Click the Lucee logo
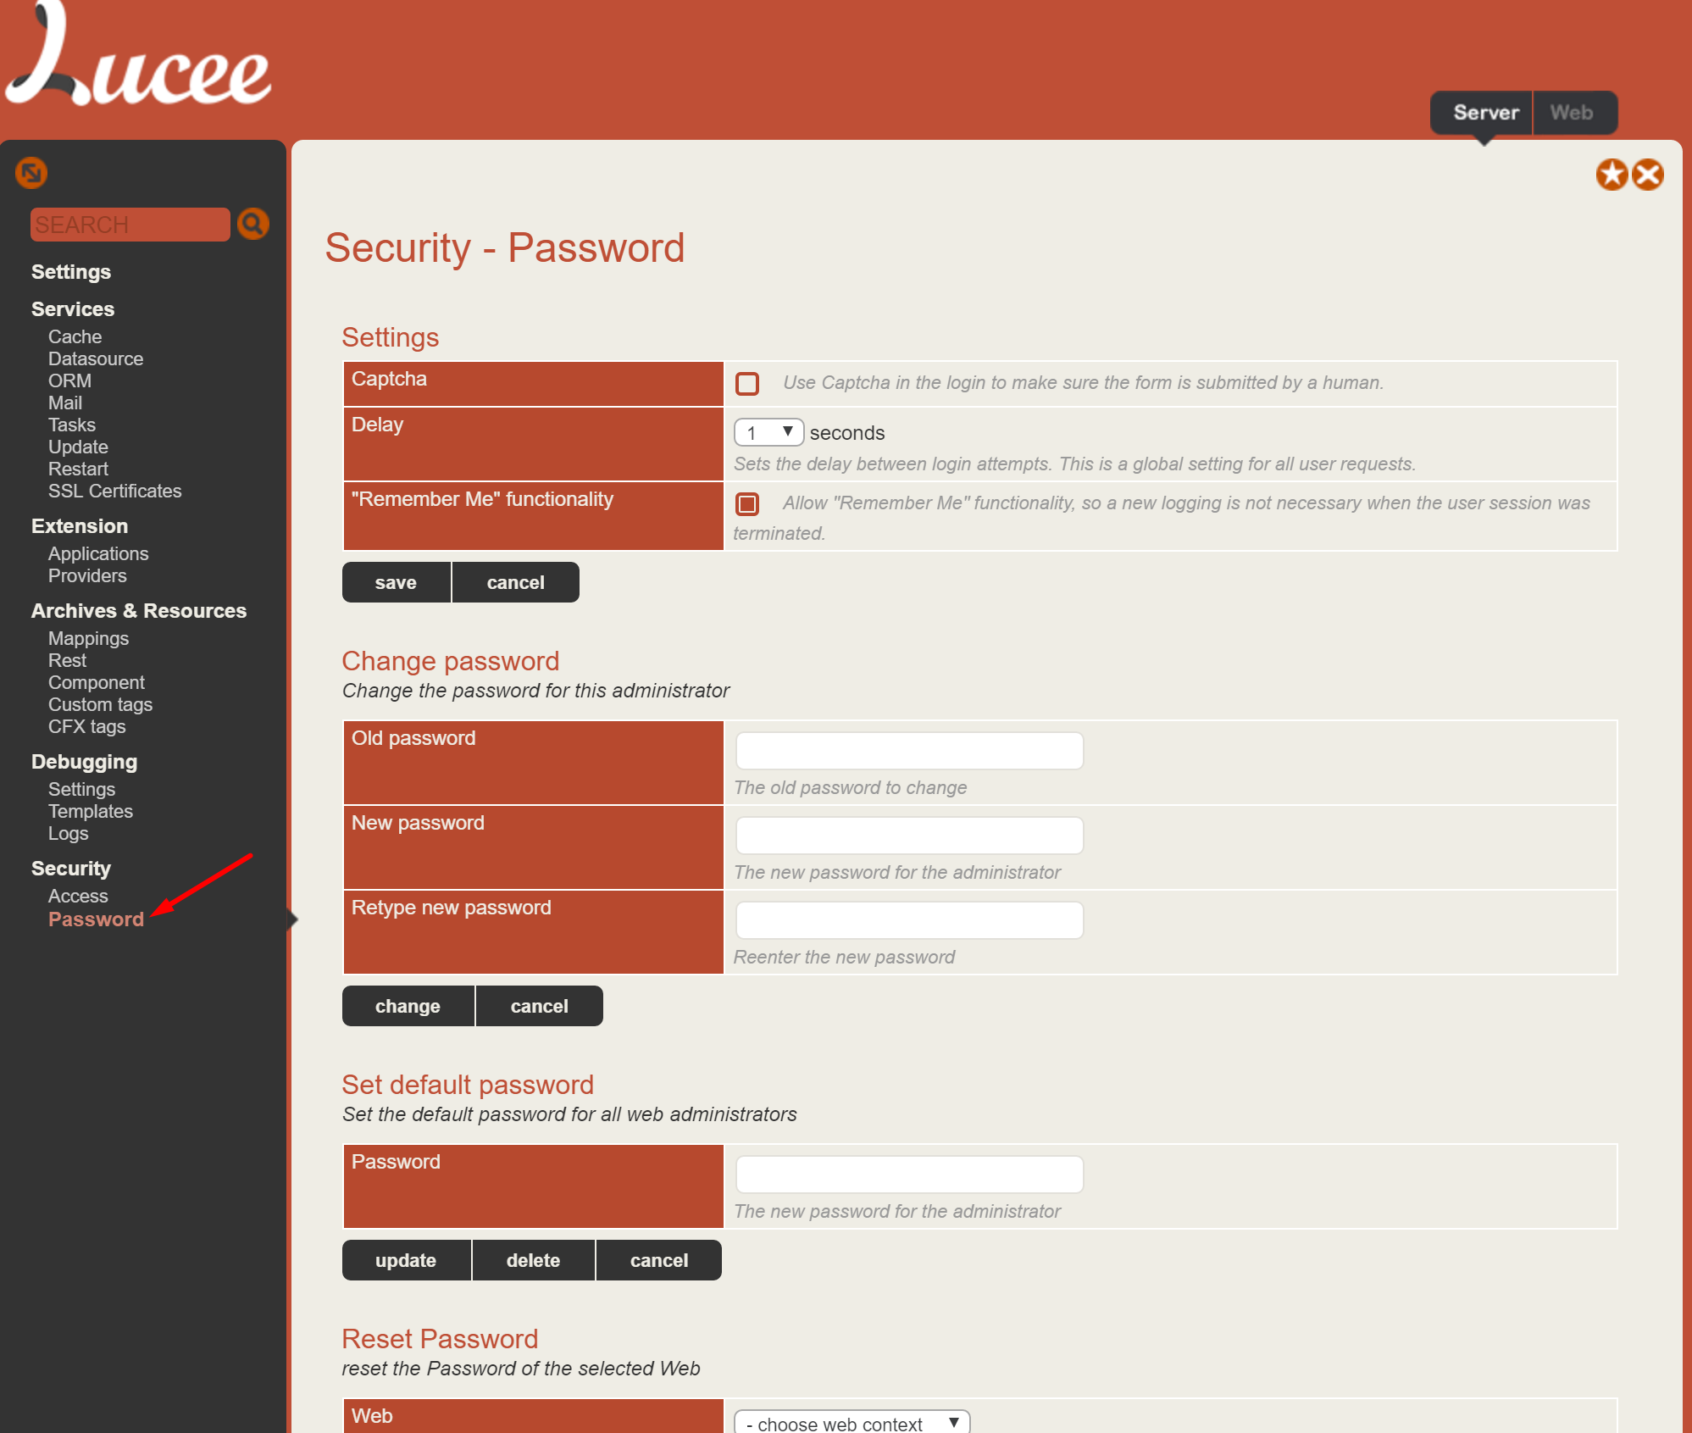1692x1433 pixels. (x=137, y=59)
